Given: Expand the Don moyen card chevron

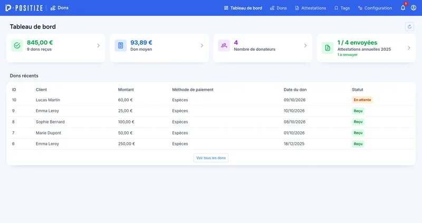Looking at the screenshot, I should [x=202, y=45].
